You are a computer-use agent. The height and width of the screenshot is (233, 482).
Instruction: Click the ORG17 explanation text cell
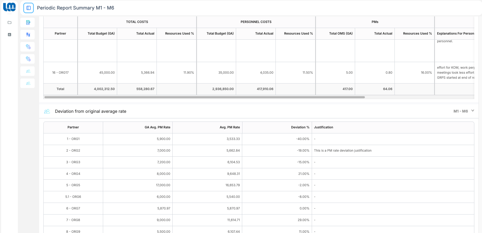455,73
